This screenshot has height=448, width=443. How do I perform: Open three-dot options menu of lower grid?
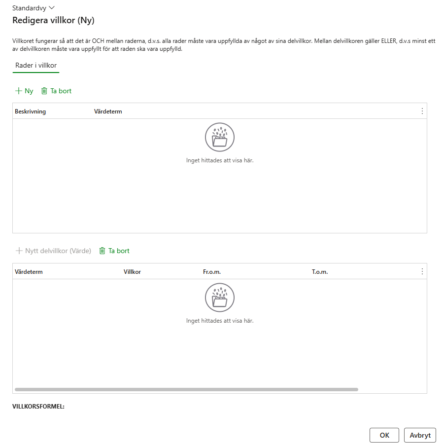pos(422,271)
